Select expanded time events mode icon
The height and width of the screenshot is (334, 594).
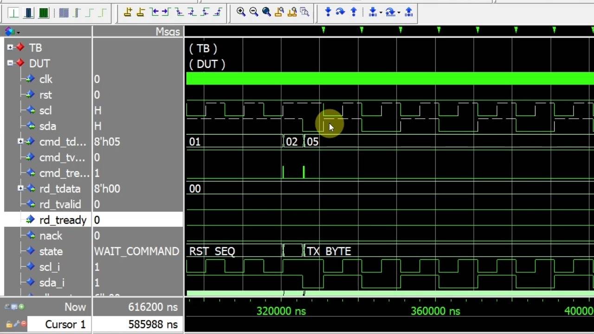pos(43,13)
